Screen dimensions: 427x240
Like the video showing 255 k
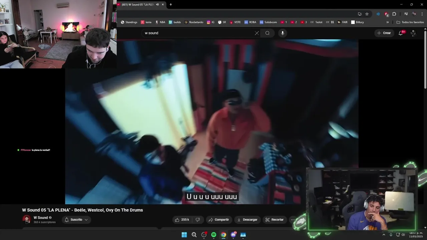[x=182, y=220]
